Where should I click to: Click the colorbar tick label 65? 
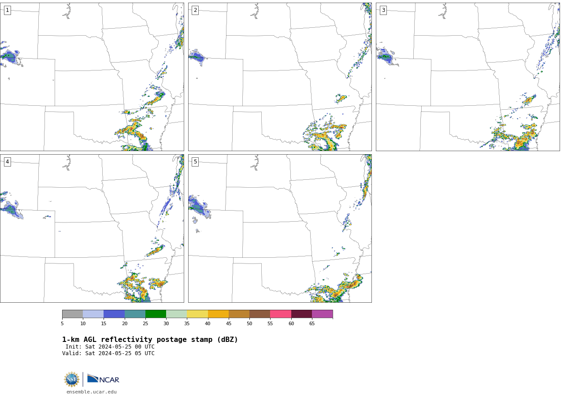click(312, 324)
